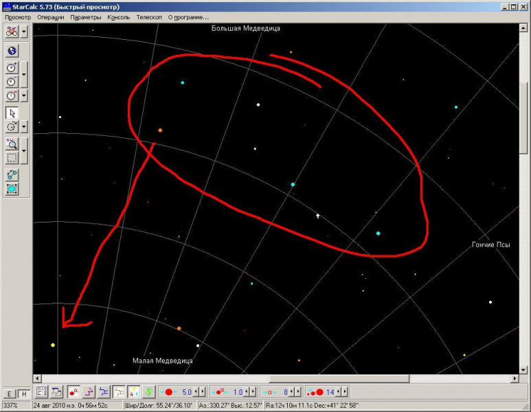The height and width of the screenshot is (412, 531).
Task: Click the clock with plus icon
Action: (x=12, y=68)
